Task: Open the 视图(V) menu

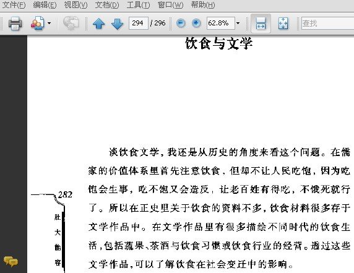Action: (x=76, y=5)
